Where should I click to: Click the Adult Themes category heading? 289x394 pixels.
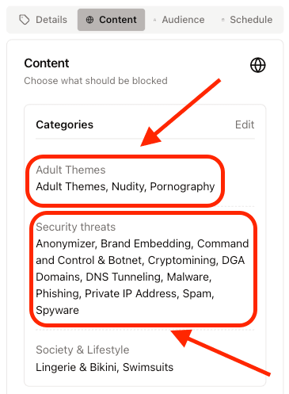pos(70,170)
